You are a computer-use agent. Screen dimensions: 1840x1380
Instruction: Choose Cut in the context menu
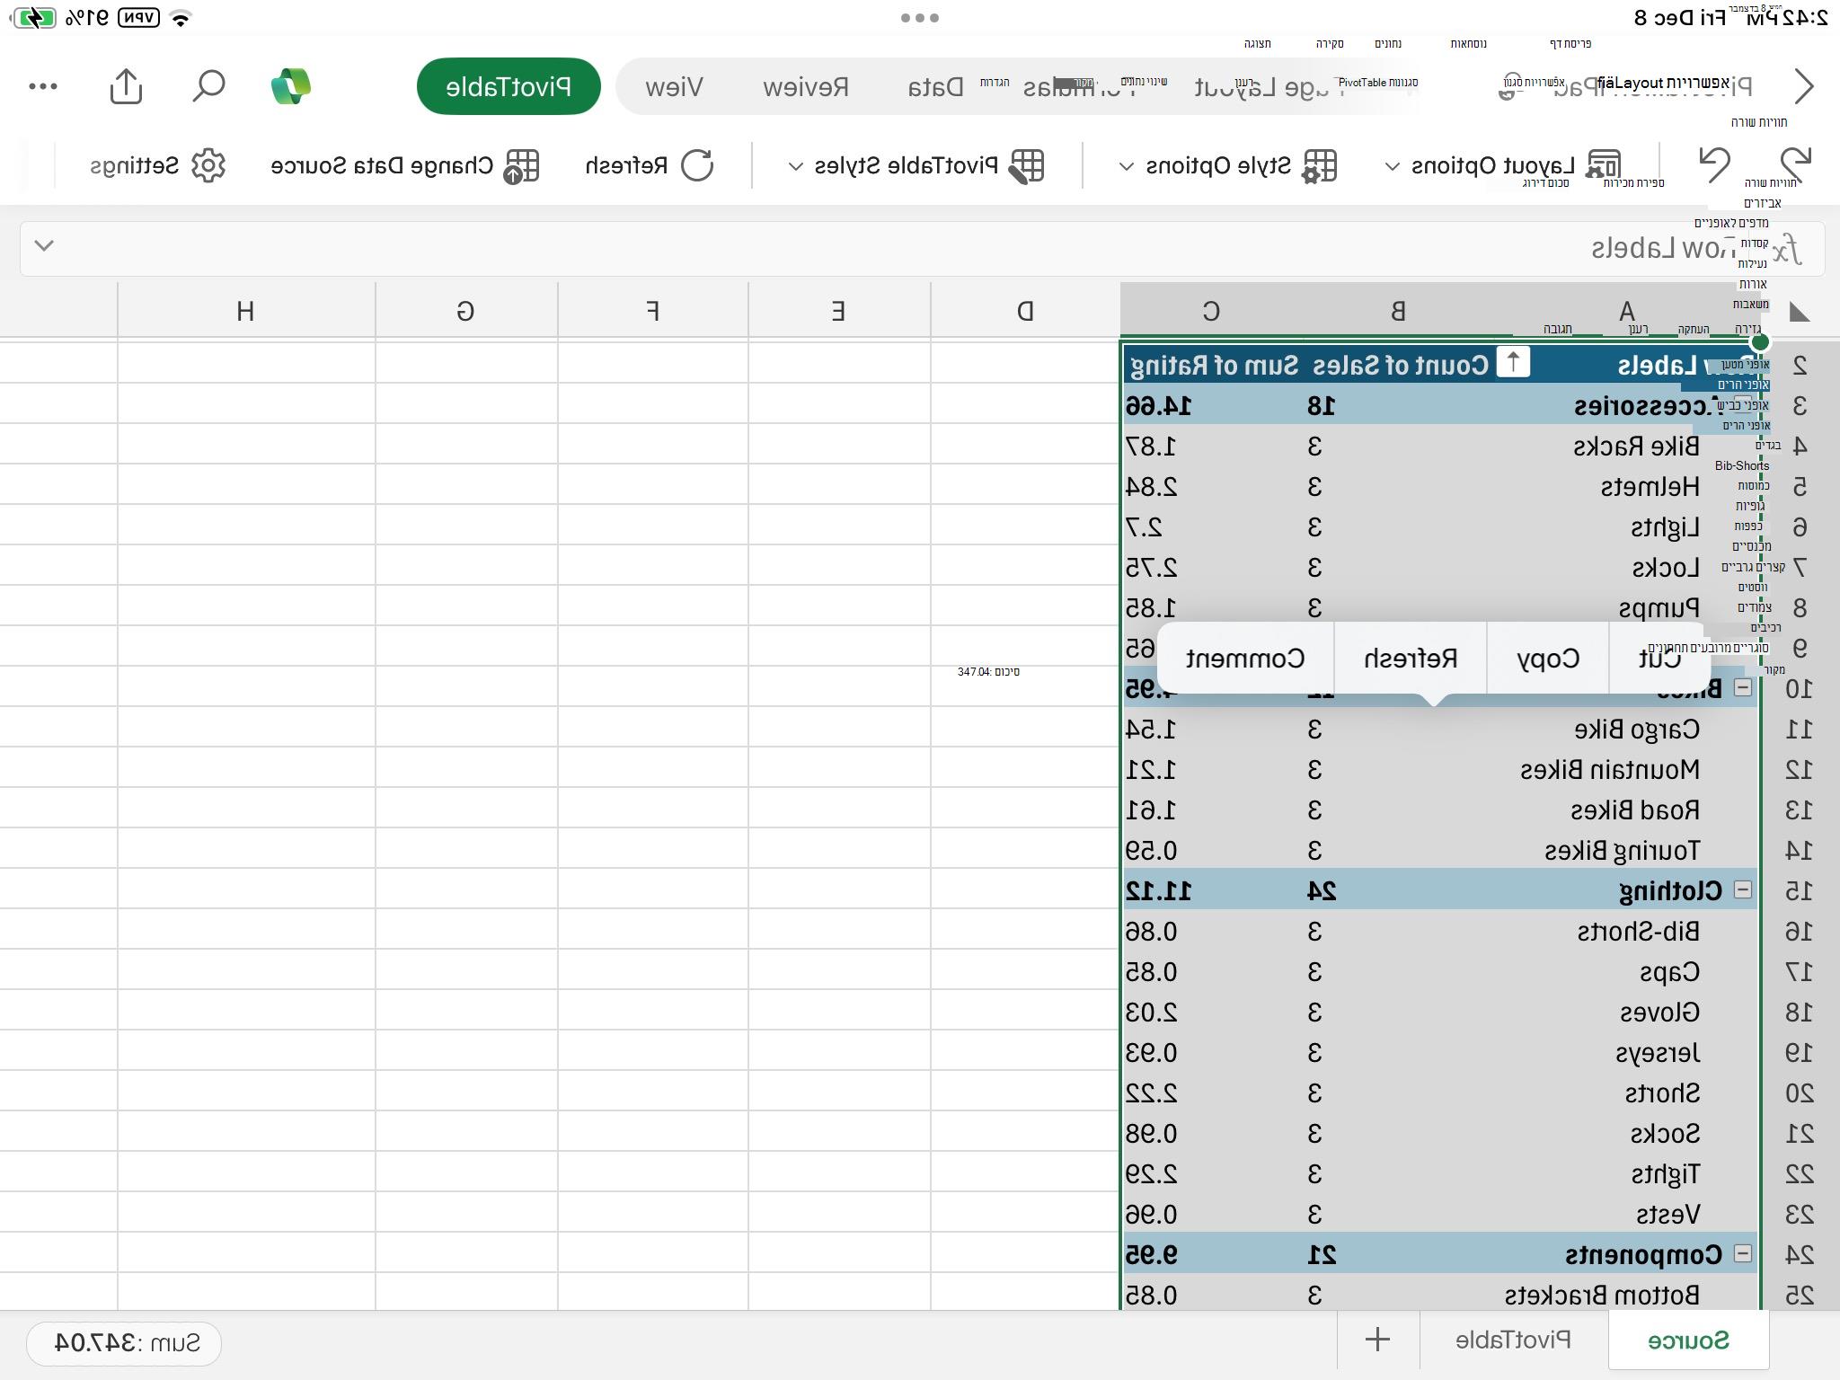click(1659, 658)
